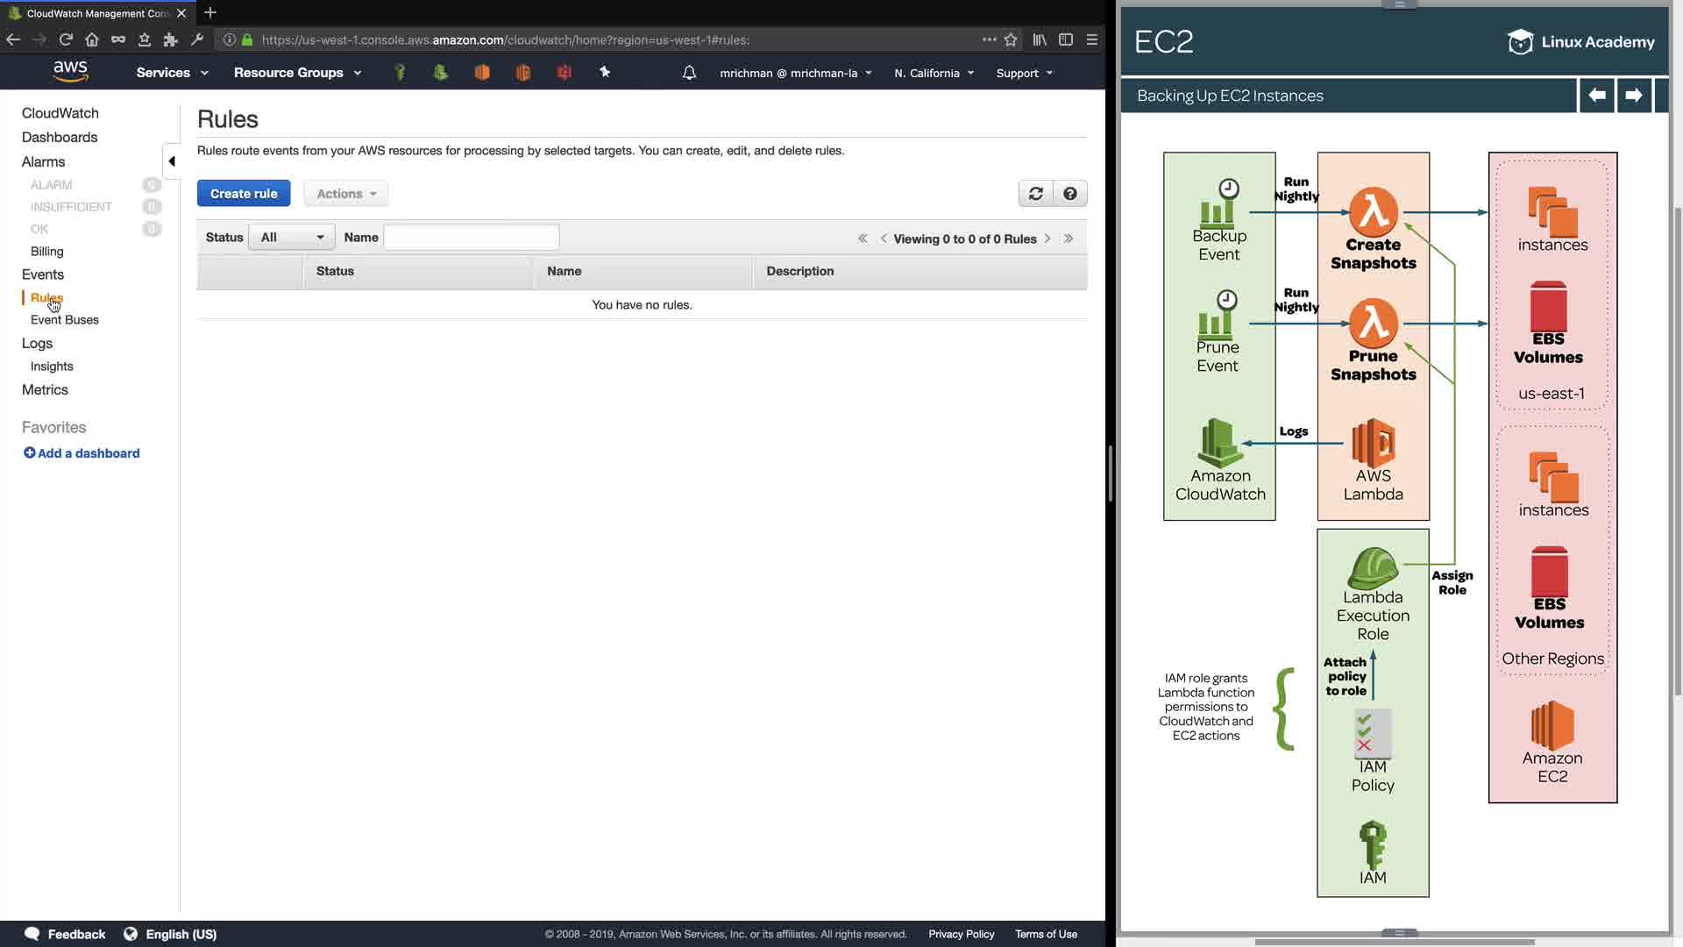Collapse the CloudWatch sidebar panel
The width and height of the screenshot is (1683, 947).
point(172,161)
